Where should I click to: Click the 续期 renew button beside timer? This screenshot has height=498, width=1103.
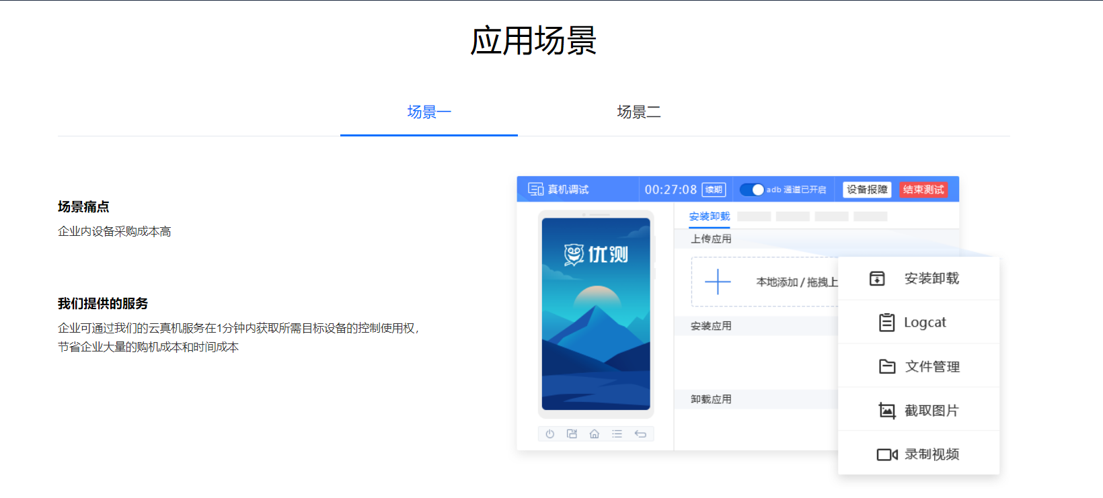click(714, 190)
